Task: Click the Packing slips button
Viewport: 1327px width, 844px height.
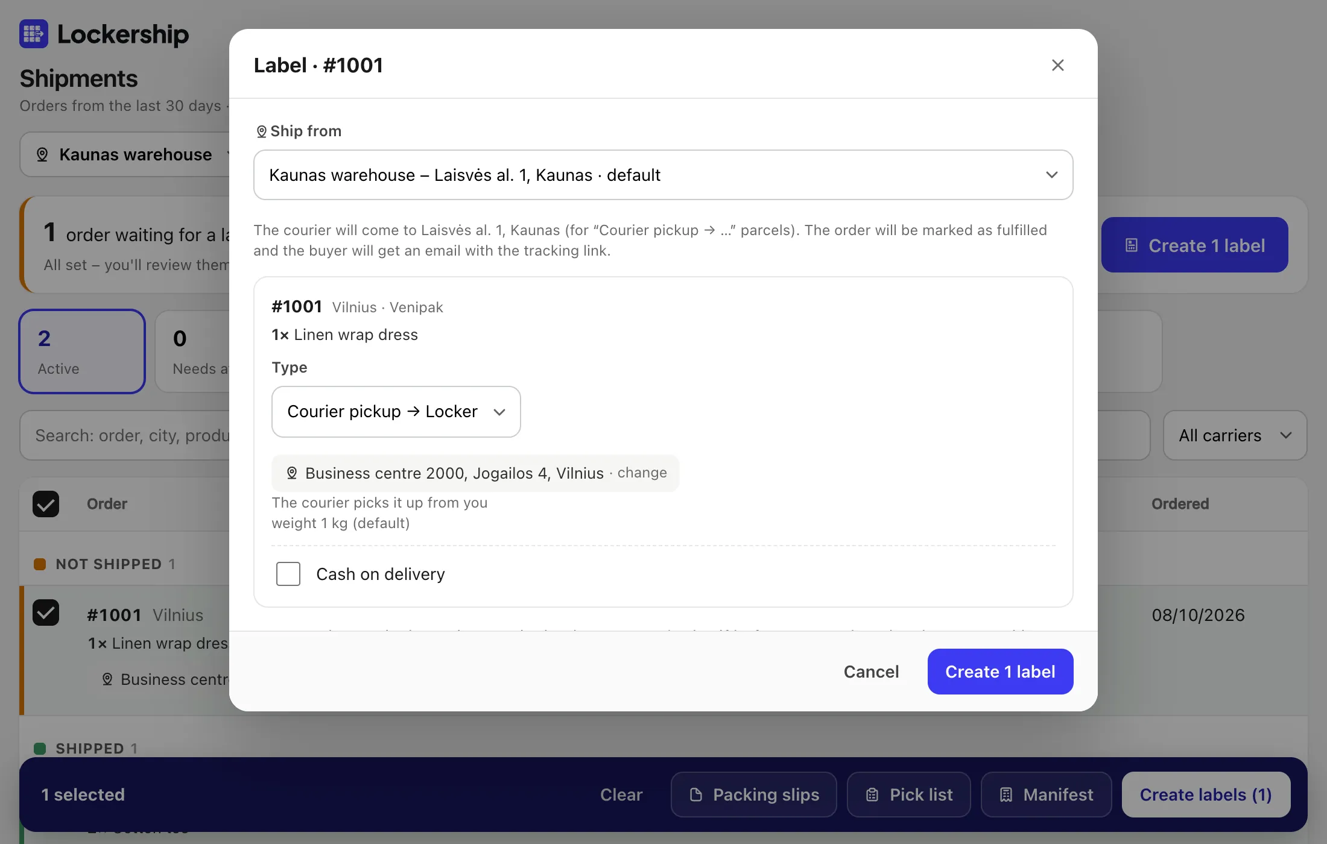Action: tap(753, 795)
